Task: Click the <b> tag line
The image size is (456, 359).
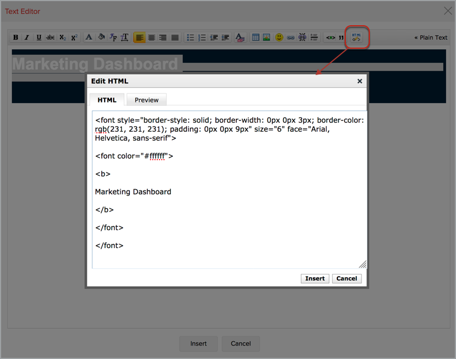Action: [x=103, y=174]
